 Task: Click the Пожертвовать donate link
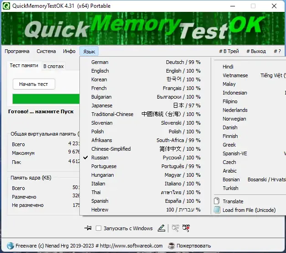pos(193,246)
